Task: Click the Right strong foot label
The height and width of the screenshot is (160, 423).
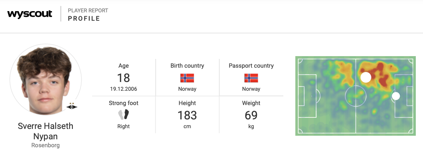Action: pos(124,127)
